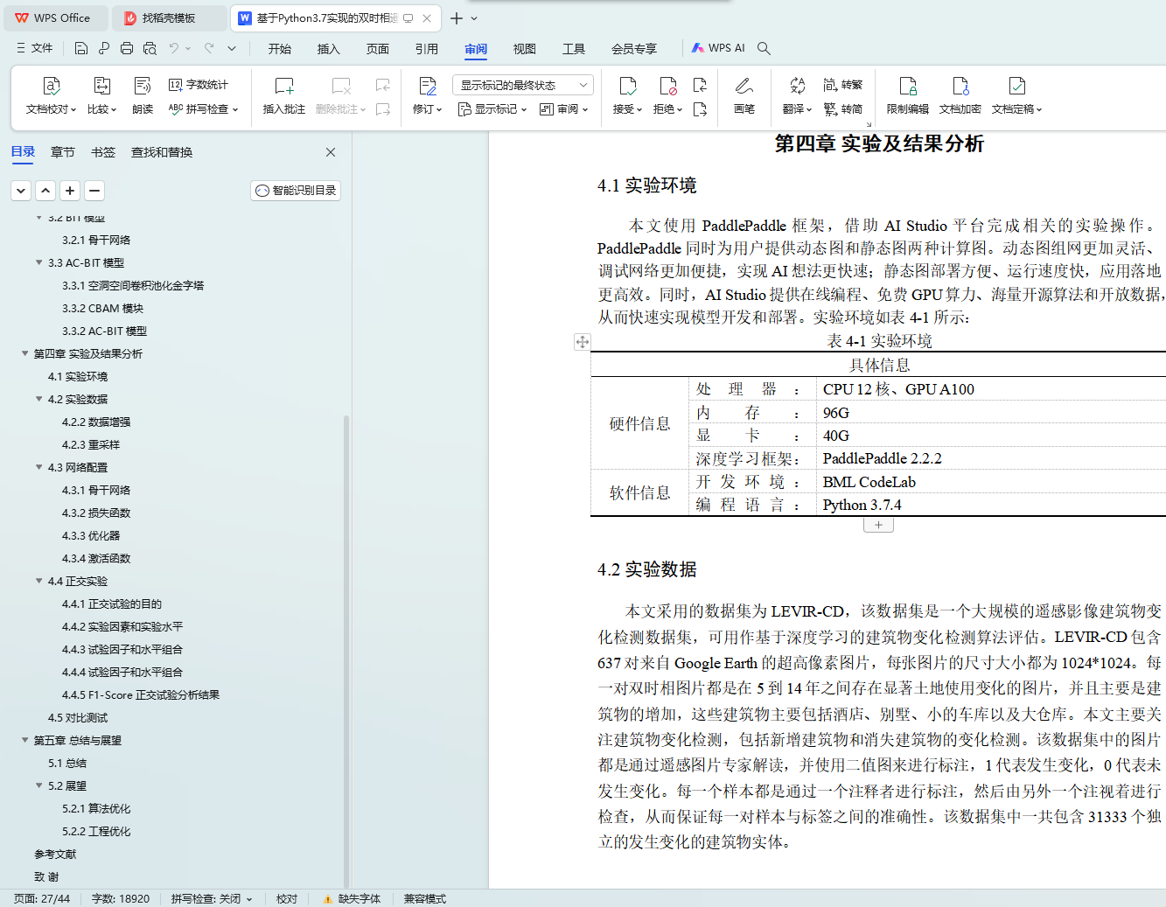
Task: Convert text with 转繁
Action: tap(843, 85)
